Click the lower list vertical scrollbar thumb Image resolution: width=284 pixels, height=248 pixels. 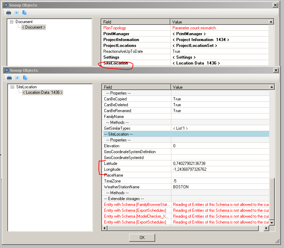click(x=272, y=199)
